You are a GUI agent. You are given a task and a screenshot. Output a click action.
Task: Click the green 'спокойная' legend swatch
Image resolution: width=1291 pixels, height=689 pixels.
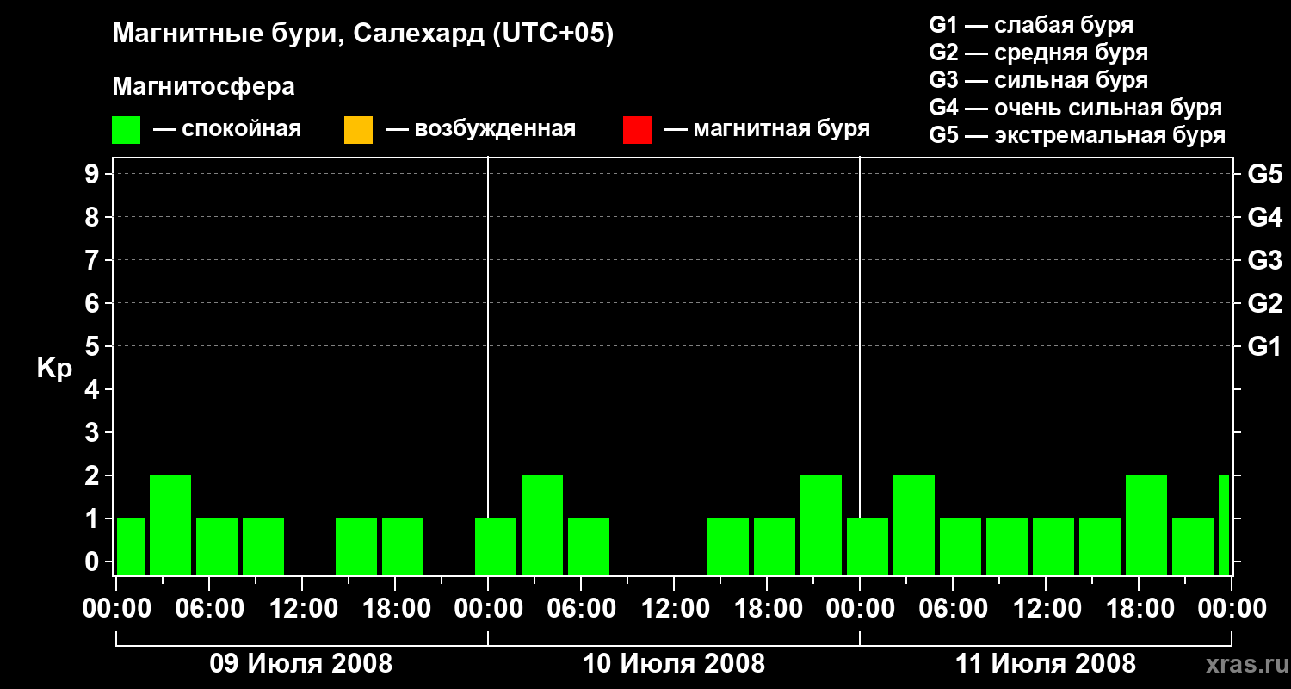click(x=127, y=130)
